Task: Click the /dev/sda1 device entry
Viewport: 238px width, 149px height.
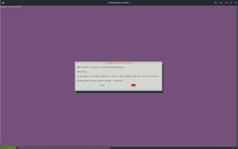Action: coord(81,72)
